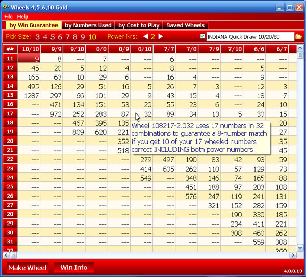Click the 6/6 column header
Image resolution: width=306 pixels, height=277 pixels.
click(254, 49)
